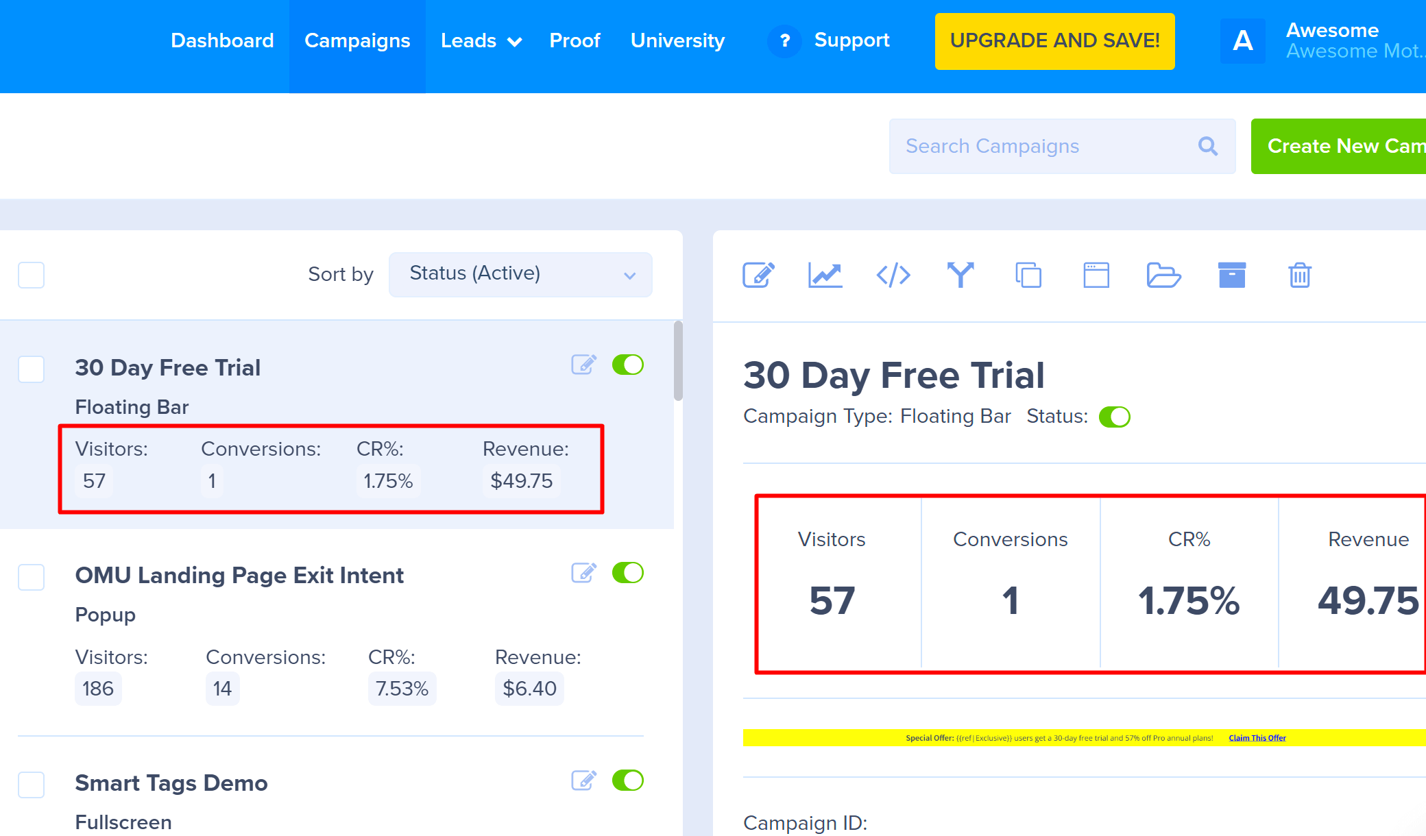1426x836 pixels.
Task: Click the split test icon
Action: click(x=960, y=275)
